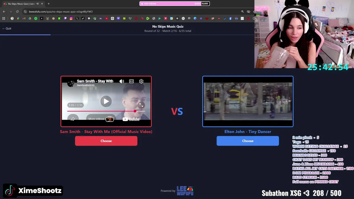Open Google Maps bookmark
354x199 pixels.
[x=18, y=19]
